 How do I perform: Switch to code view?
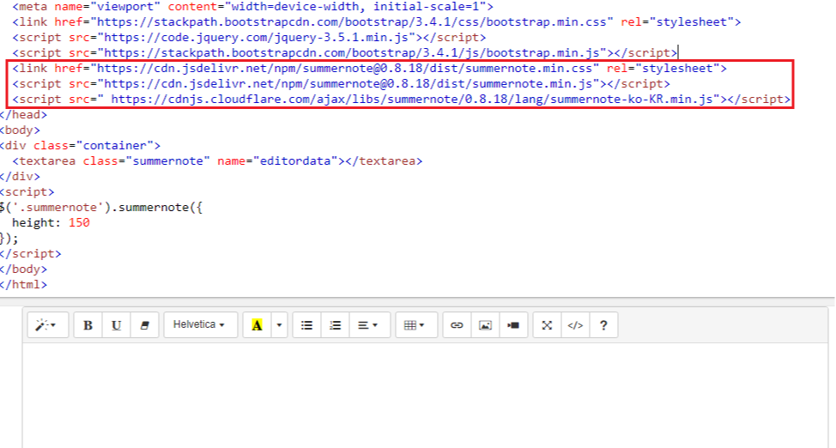click(x=575, y=324)
